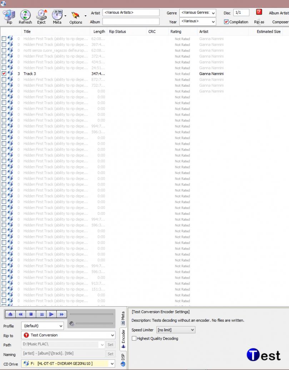The image size is (289, 370).
Task: Open the Speed Limiter dropdown
Action: pos(176,330)
